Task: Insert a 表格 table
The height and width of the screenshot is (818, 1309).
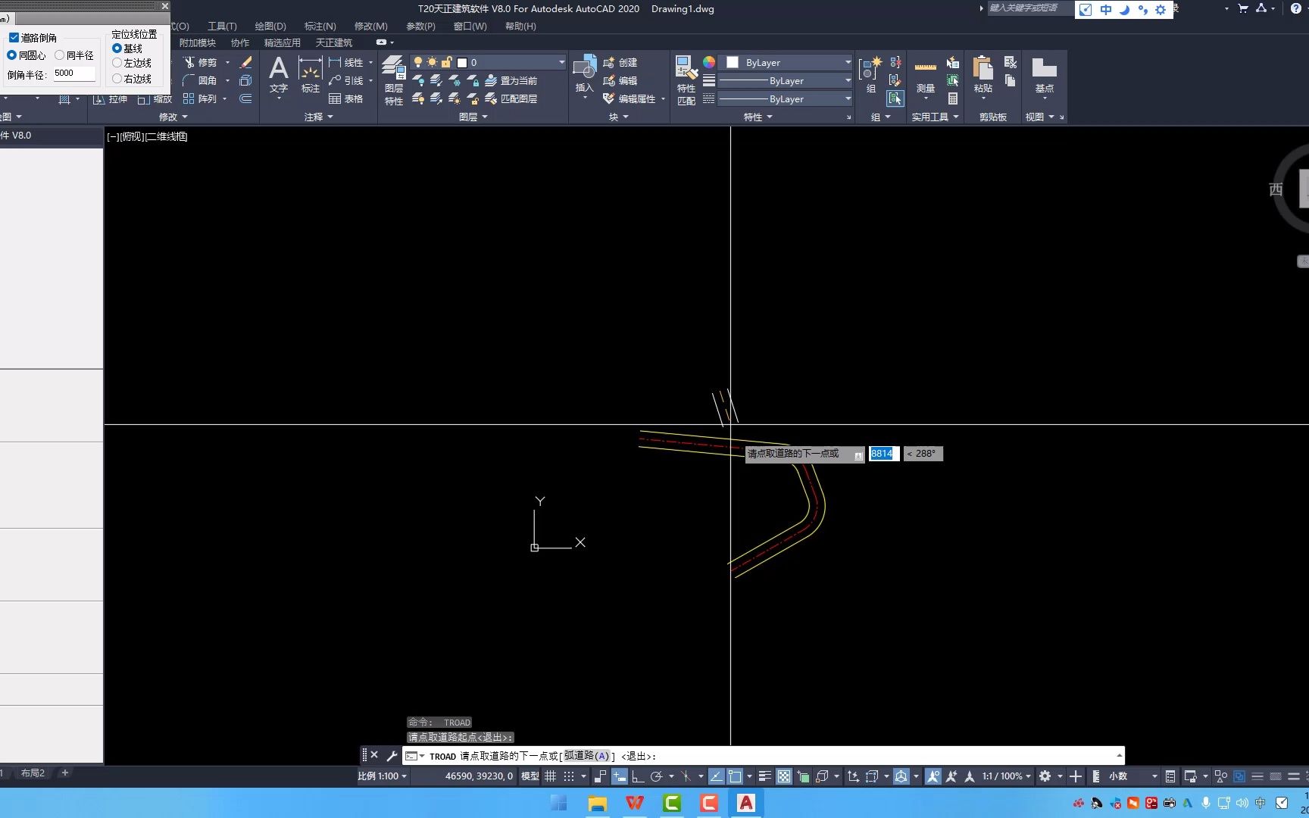Action: pos(346,98)
